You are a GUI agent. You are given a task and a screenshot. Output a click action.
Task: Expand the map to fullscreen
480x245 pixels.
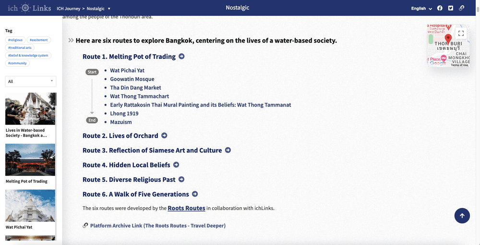461,34
